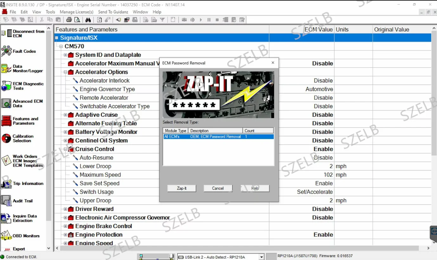Open the File menu
437x260 pixels.
coord(13,12)
